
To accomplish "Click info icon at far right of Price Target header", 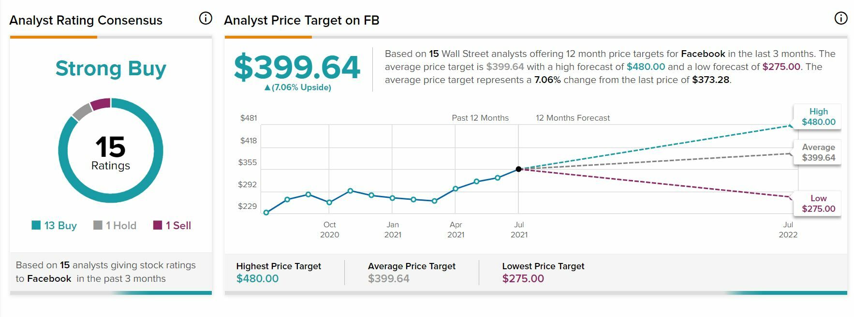I will [841, 18].
